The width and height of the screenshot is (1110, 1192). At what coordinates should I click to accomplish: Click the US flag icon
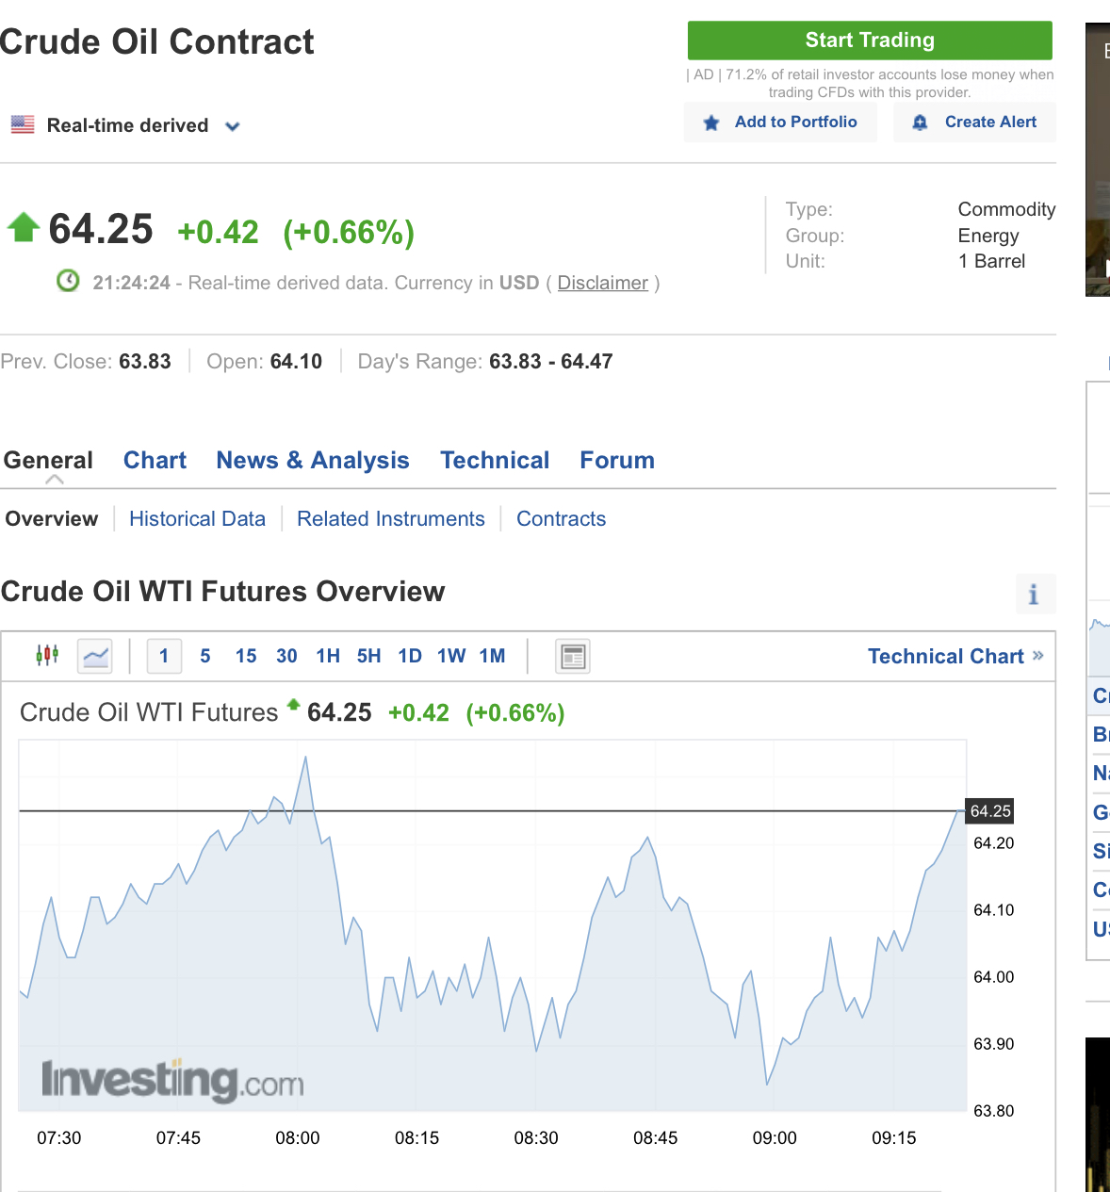(23, 124)
